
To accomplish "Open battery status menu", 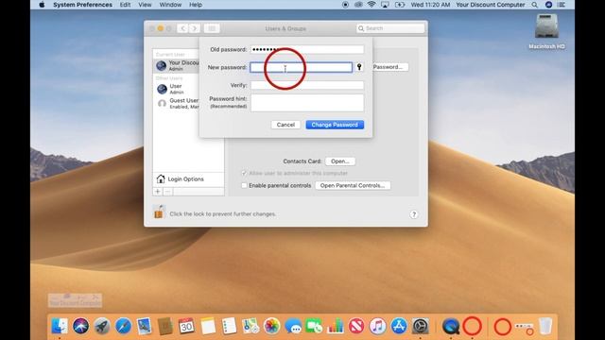I will 399,5.
